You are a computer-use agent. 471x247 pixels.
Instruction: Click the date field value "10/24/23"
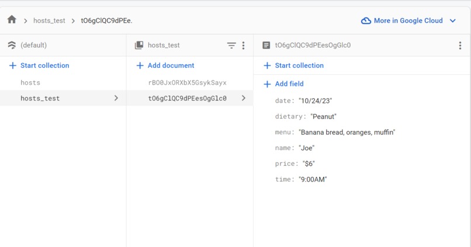[315, 101]
